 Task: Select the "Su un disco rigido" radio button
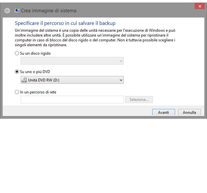coord(17,53)
